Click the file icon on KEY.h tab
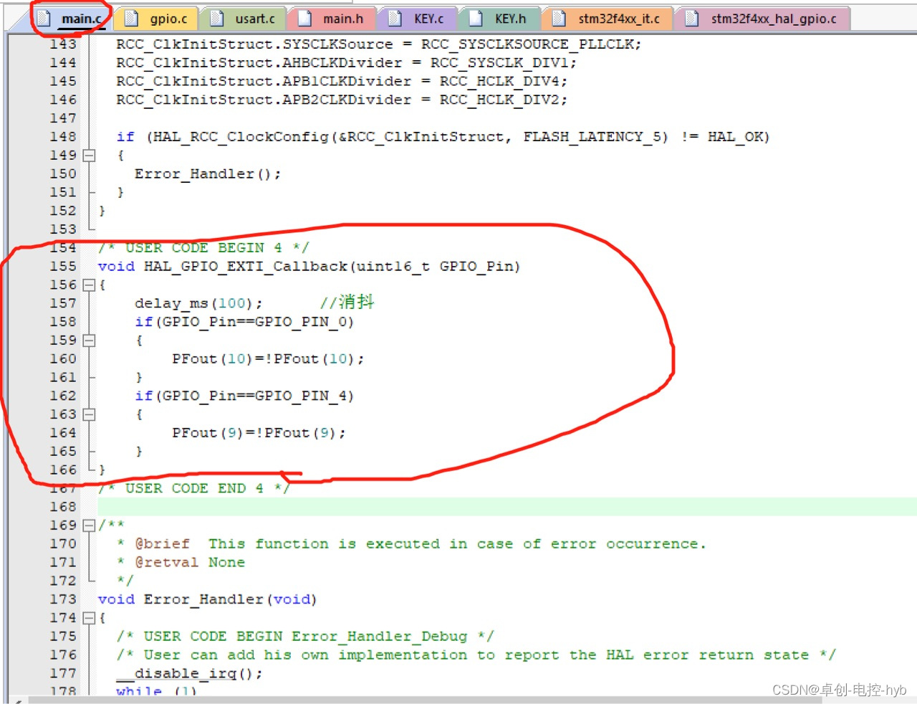Screen dimensions: 917x704 pyautogui.click(x=476, y=19)
